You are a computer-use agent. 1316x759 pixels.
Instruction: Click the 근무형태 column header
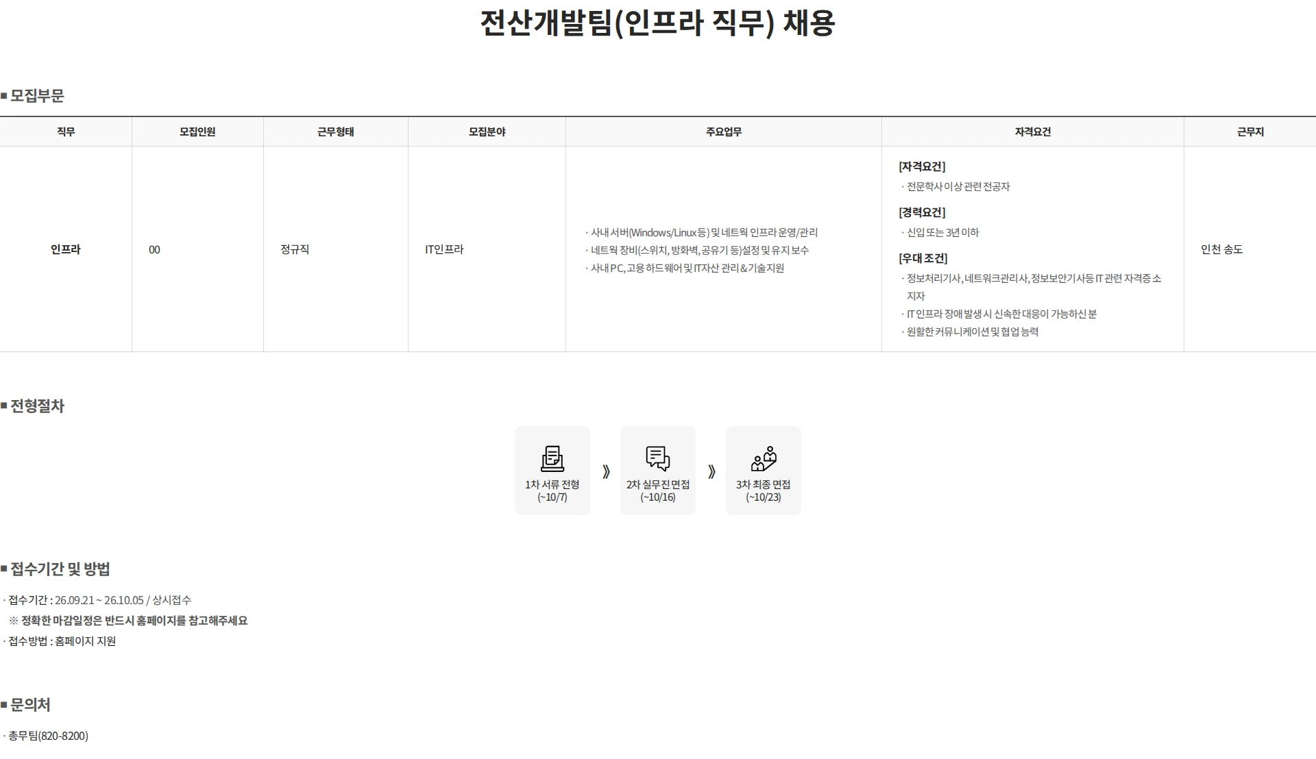[336, 132]
